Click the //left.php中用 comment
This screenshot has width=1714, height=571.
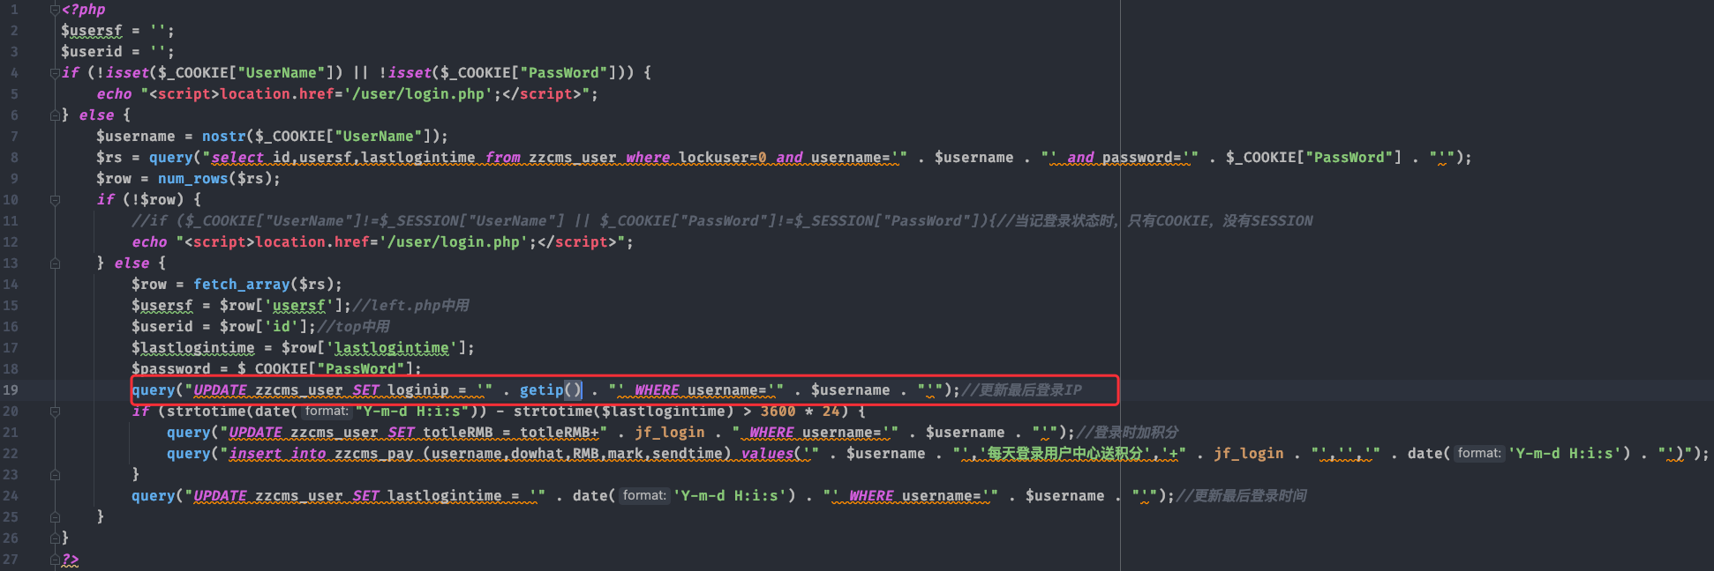click(x=410, y=306)
